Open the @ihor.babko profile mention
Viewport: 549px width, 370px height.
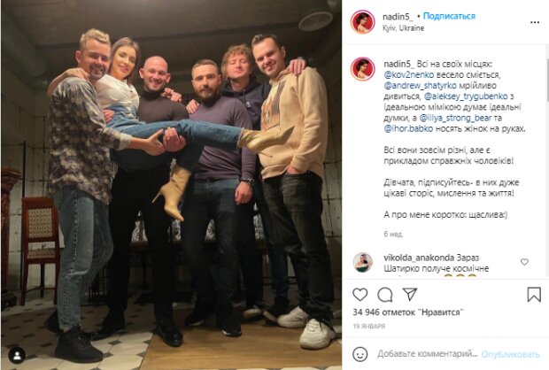pos(408,129)
